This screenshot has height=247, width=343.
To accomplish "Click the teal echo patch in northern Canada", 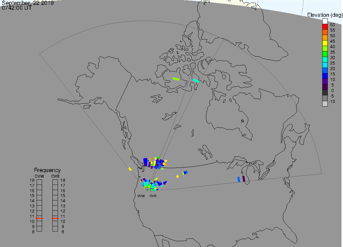I will click(x=196, y=81).
